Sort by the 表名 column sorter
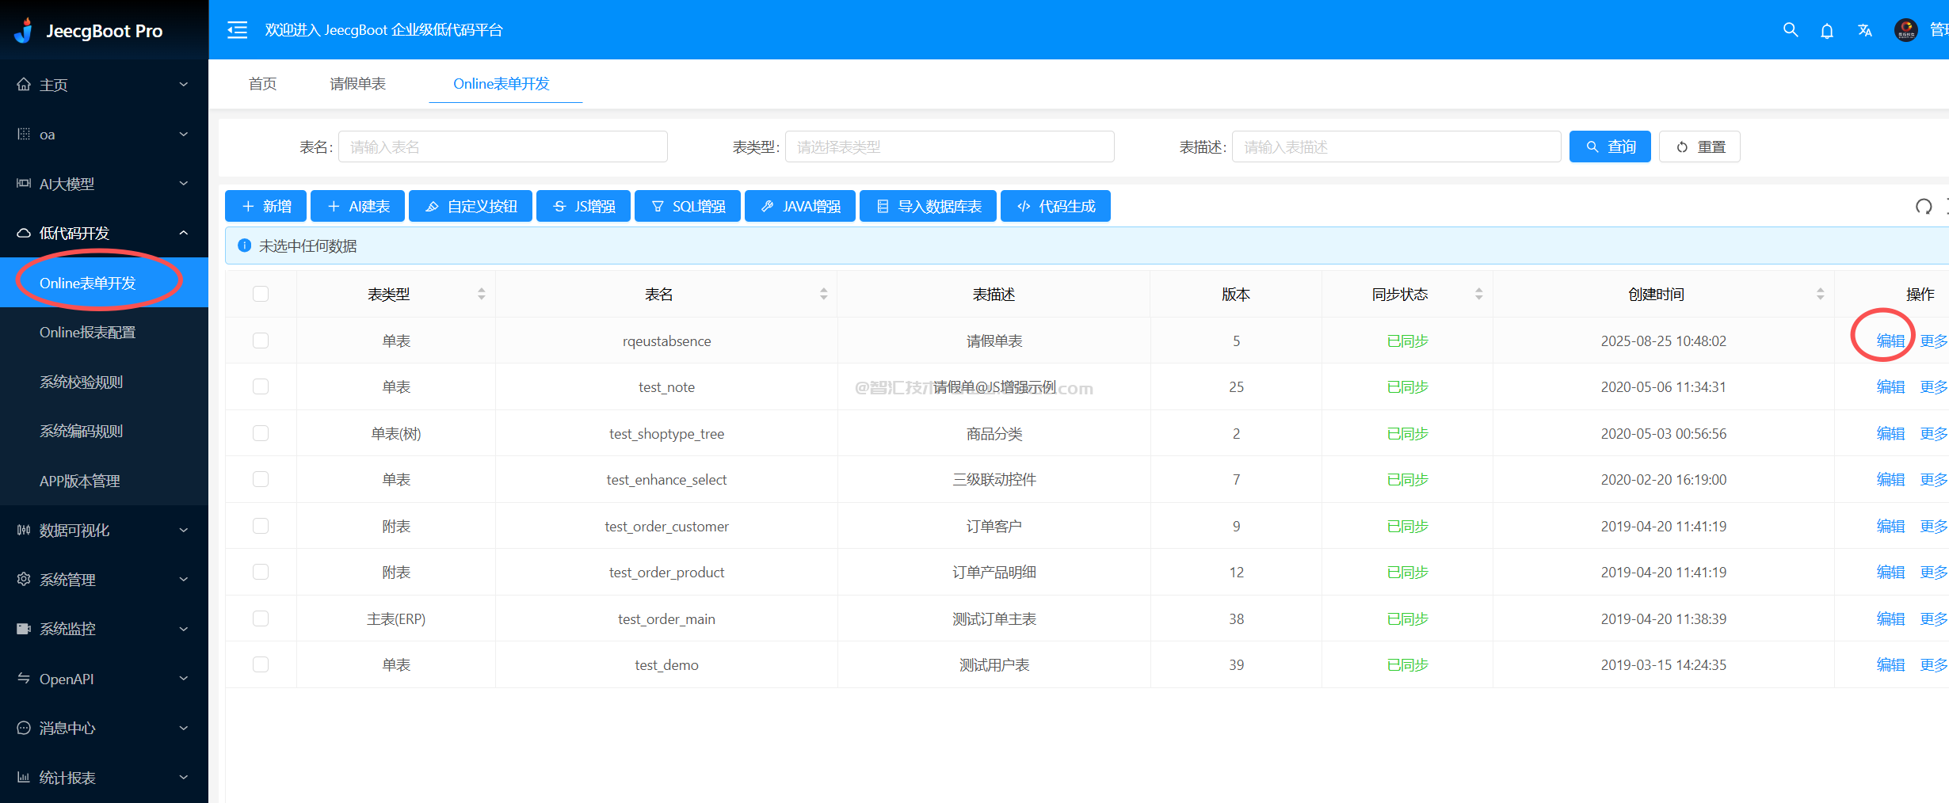This screenshot has height=803, width=1949. pos(823,294)
